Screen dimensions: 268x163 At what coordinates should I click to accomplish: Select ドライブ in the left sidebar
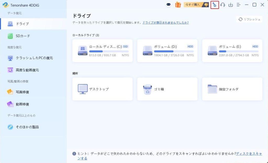(x=22, y=24)
